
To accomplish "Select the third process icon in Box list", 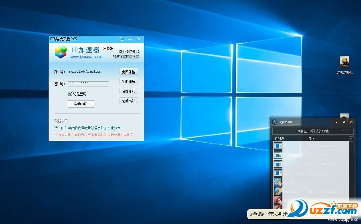I will coord(278,164).
